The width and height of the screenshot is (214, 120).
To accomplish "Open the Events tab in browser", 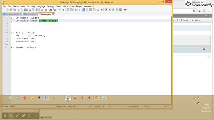I will pyautogui.click(x=183, y=20).
